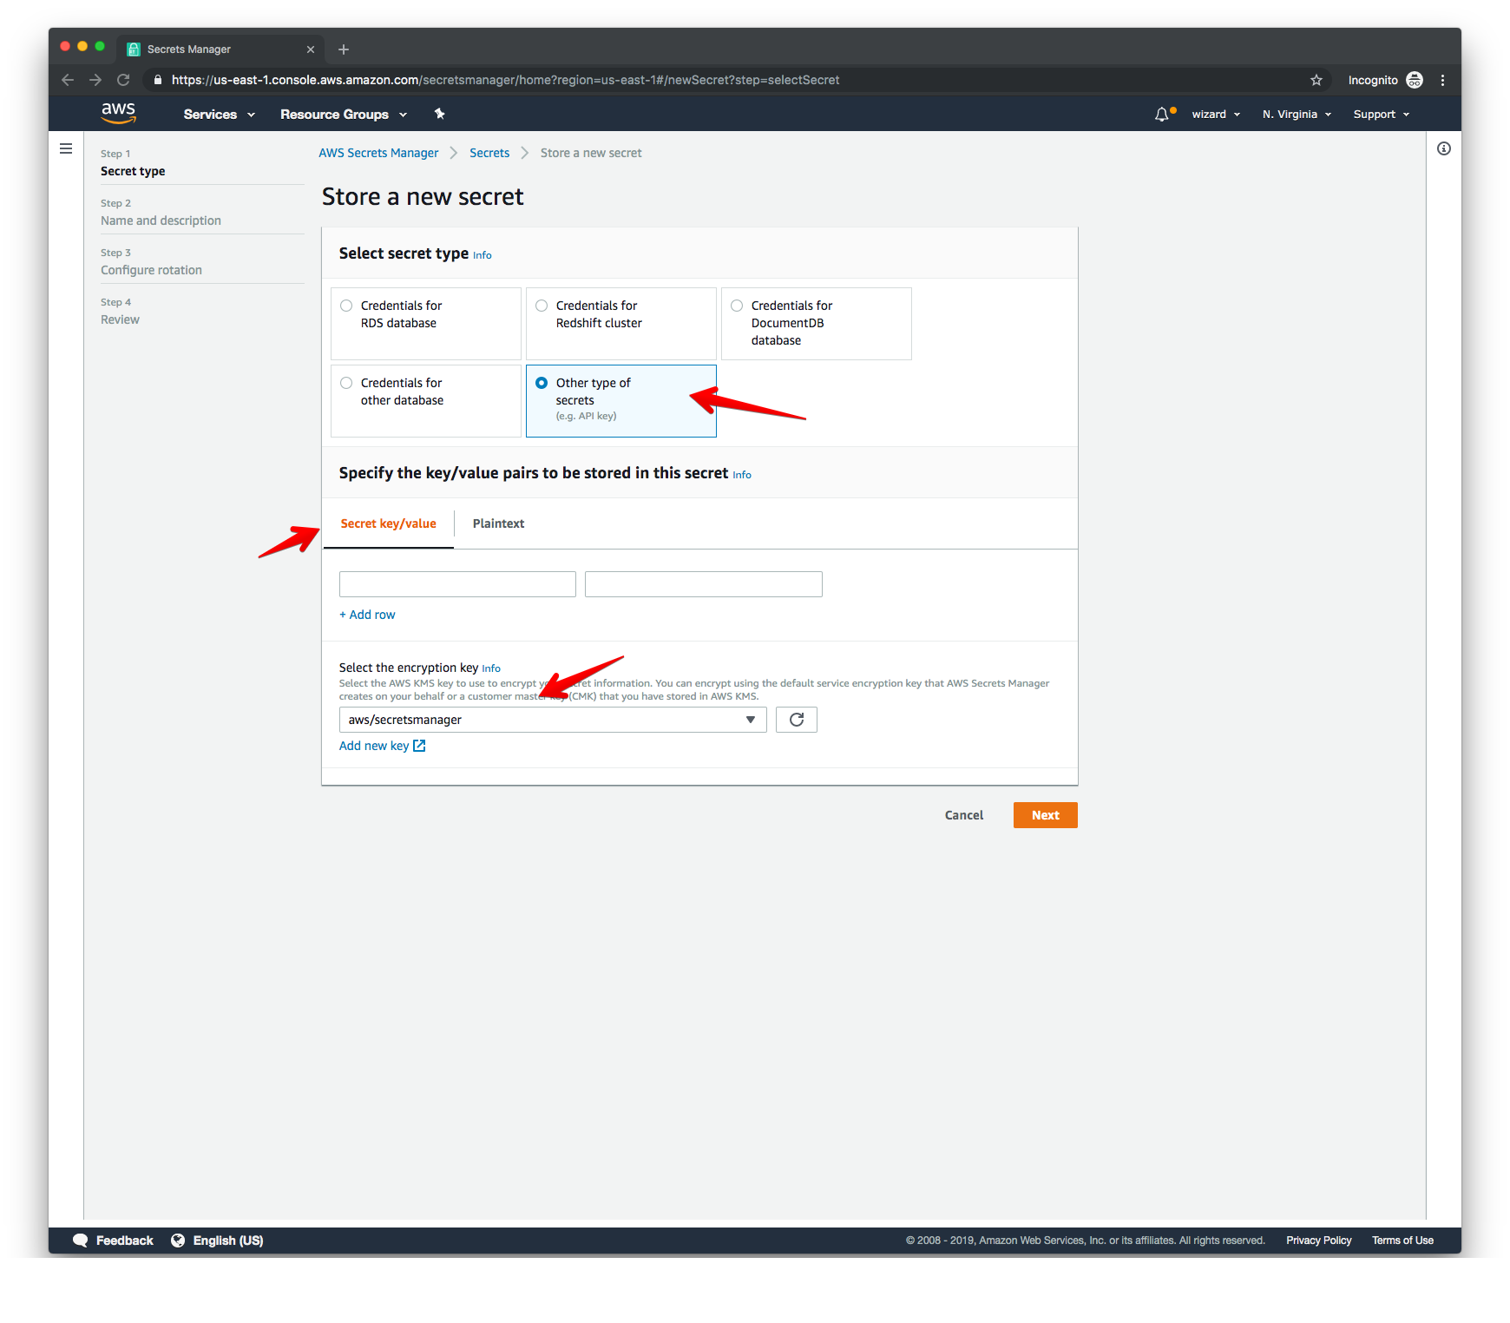Click the AWS logo home icon
Image resolution: width=1510 pixels, height=1323 pixels.
point(118,113)
